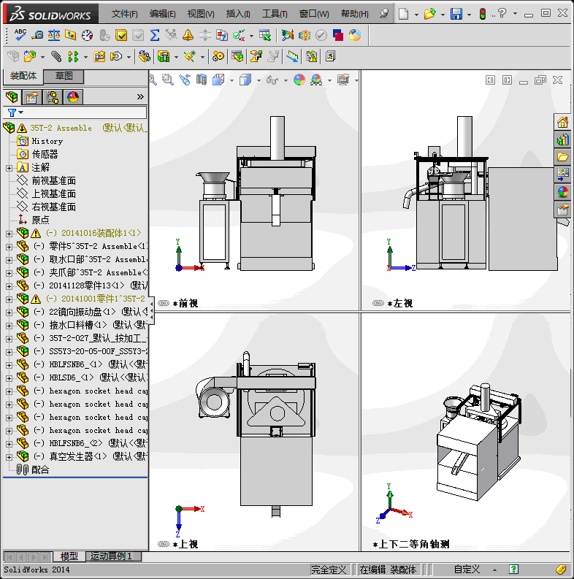Image resolution: width=574 pixels, height=579 pixels.
Task: Expand 22镜向振动盘 component node
Action: point(9,312)
